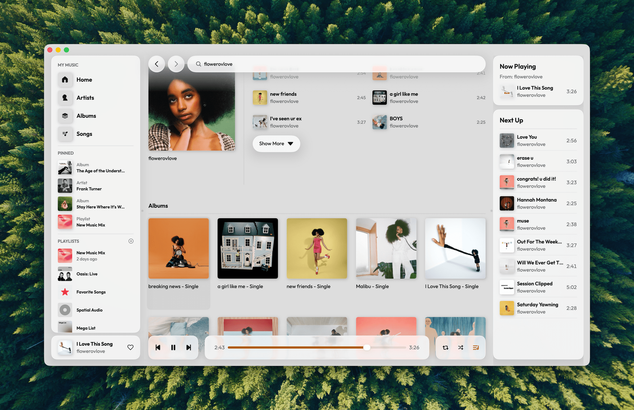Open the Songs section in sidebar
The height and width of the screenshot is (410, 634).
pos(84,134)
